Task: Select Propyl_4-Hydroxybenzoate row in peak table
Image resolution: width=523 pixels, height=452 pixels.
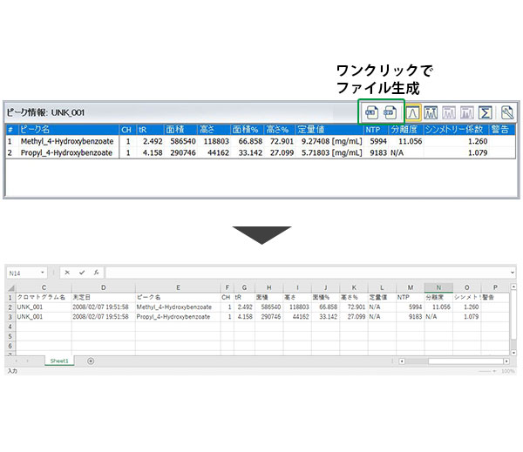Action: pos(261,152)
